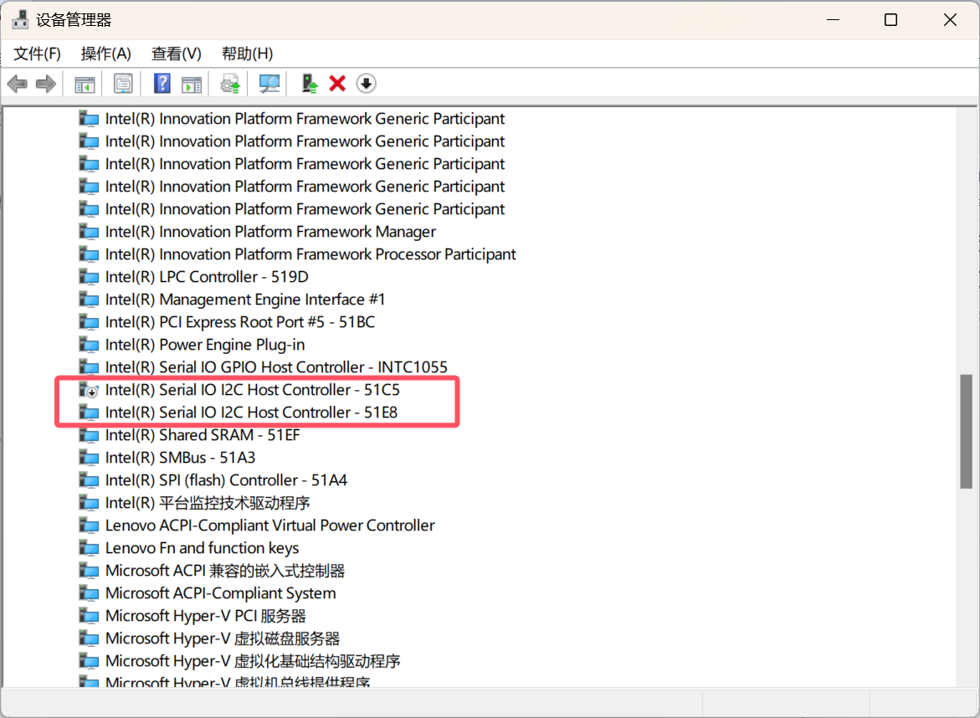Select Intel(R) 平台监控技术驱动程序
Viewport: 980px width, 718px height.
point(208,503)
